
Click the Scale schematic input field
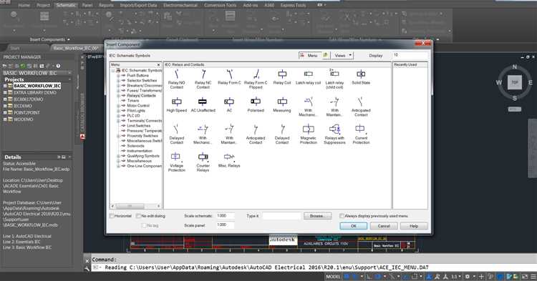(226, 216)
